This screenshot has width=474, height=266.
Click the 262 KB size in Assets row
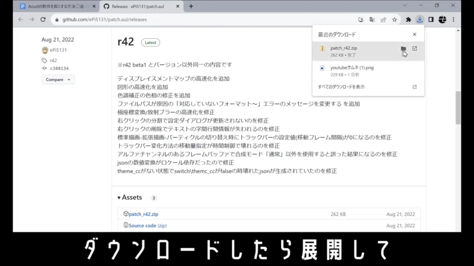coord(338,214)
